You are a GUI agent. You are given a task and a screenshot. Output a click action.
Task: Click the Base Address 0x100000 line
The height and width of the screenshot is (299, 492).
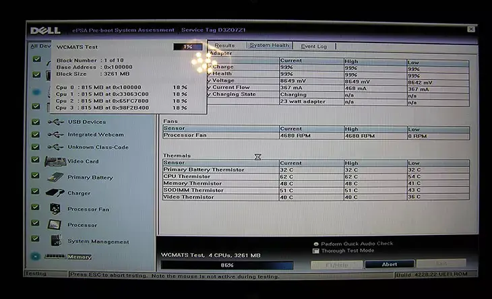click(x=94, y=67)
